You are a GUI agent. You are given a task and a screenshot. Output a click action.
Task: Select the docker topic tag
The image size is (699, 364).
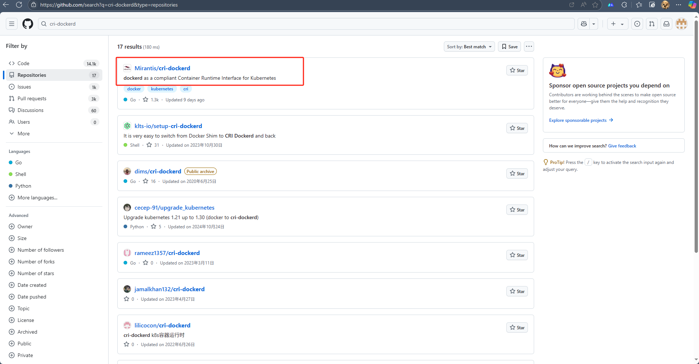(134, 89)
